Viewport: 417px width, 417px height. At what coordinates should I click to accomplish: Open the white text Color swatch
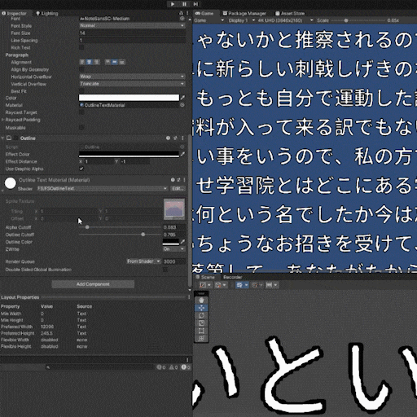(129, 98)
